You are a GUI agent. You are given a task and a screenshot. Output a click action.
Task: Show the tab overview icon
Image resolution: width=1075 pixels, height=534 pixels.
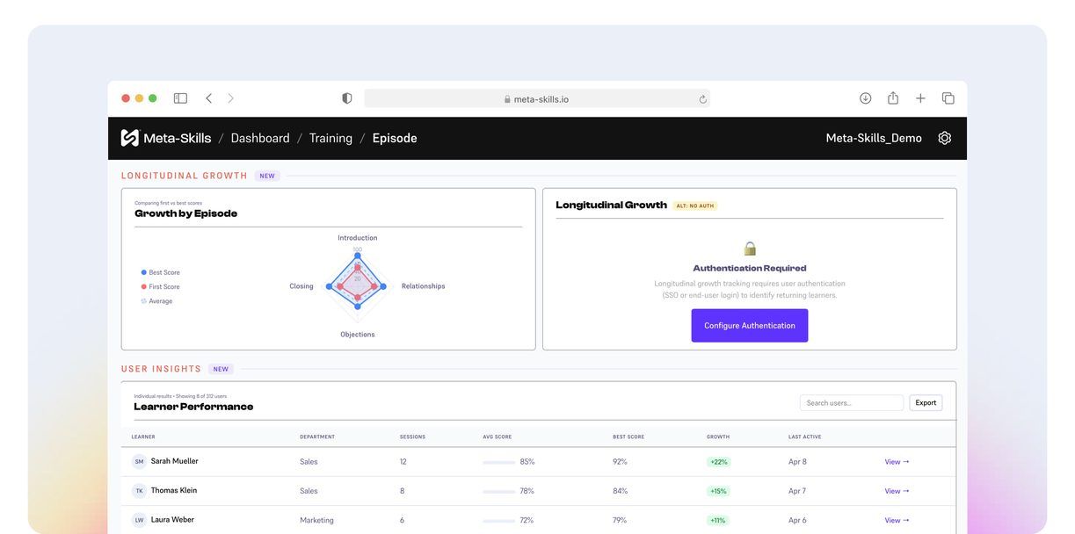pyautogui.click(x=948, y=98)
